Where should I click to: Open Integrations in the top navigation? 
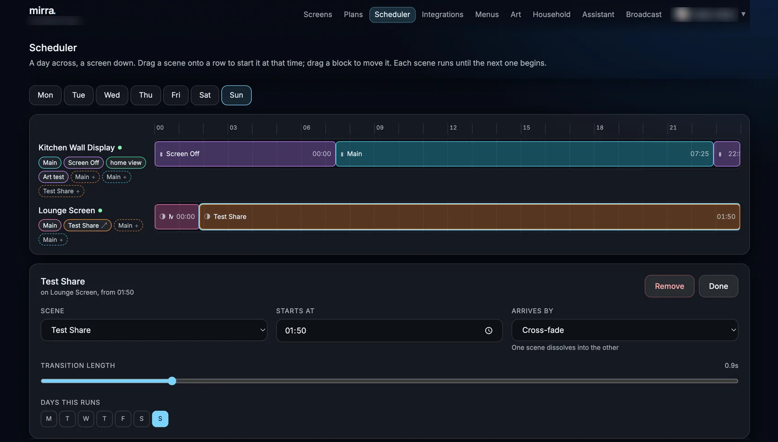(443, 15)
